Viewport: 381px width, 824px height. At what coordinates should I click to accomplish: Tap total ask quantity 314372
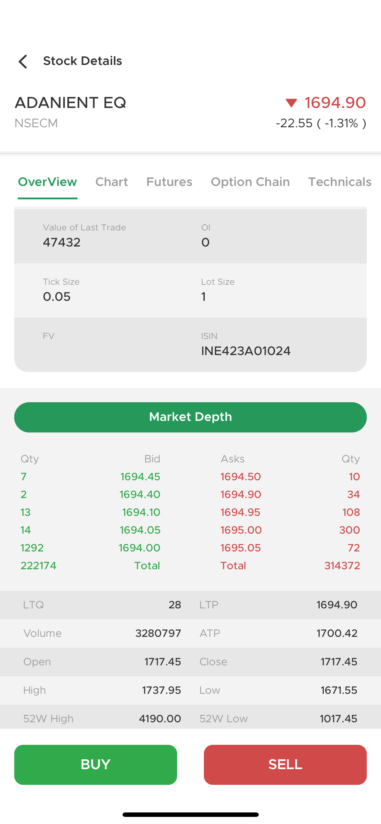pos(342,566)
